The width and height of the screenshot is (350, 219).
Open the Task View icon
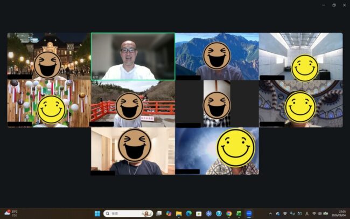pos(159,214)
